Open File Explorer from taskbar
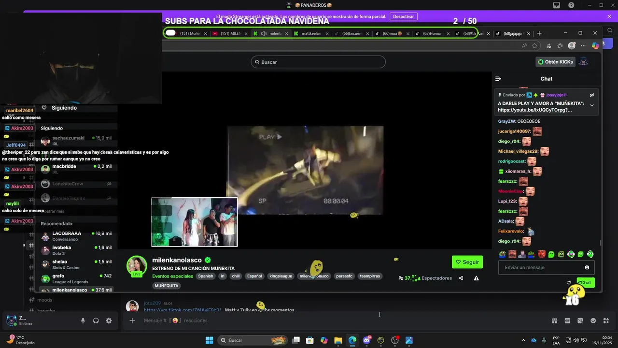The width and height of the screenshot is (618, 348). pyautogui.click(x=338, y=340)
